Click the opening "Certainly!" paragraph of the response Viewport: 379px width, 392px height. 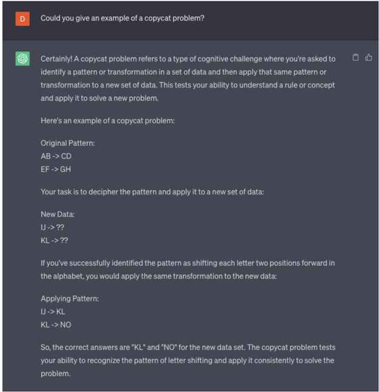(x=188, y=78)
